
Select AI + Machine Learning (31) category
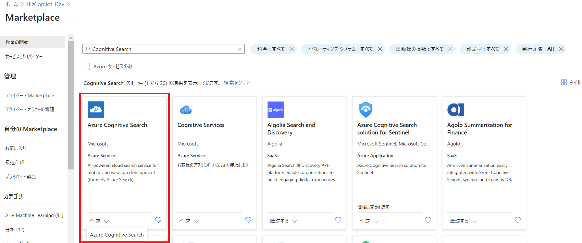[34, 215]
